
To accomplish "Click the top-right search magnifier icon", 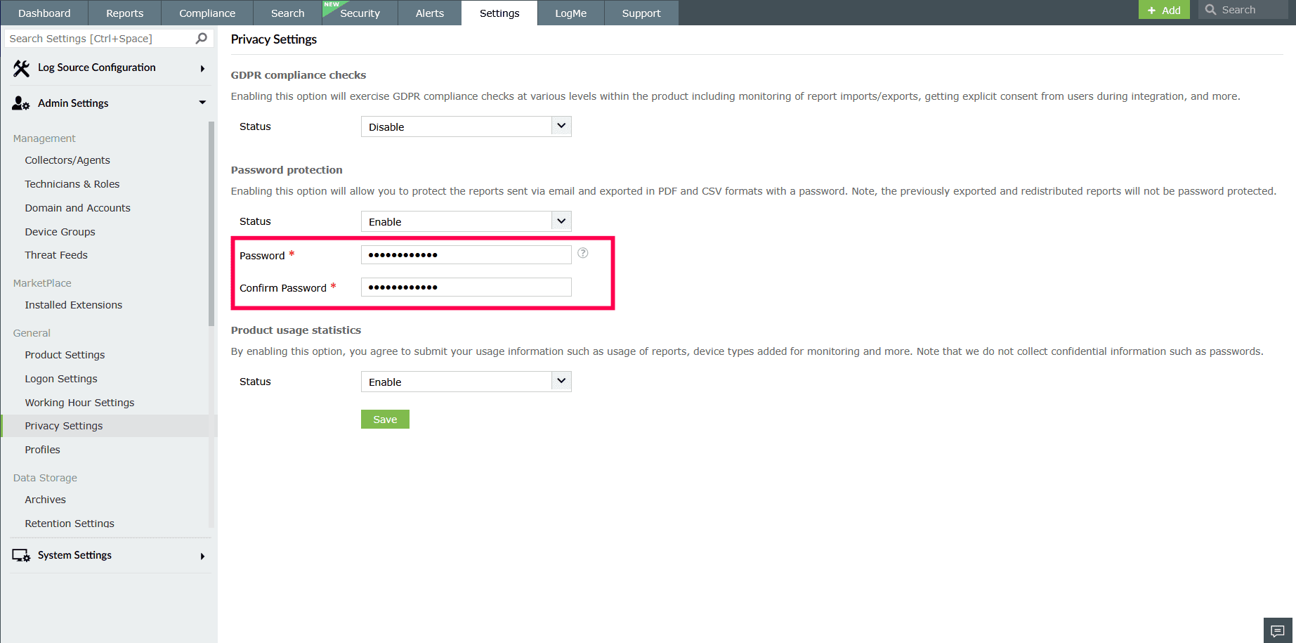I will [1210, 9].
